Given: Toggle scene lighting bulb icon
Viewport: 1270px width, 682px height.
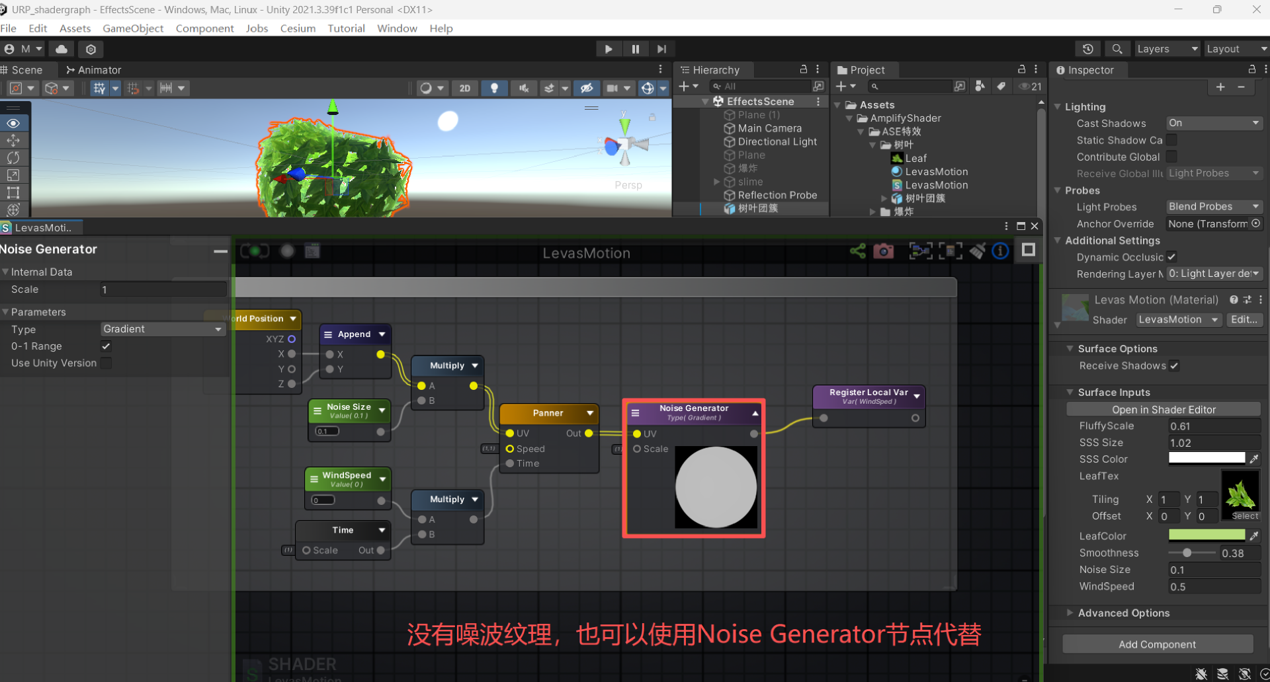Looking at the screenshot, I should (x=494, y=88).
